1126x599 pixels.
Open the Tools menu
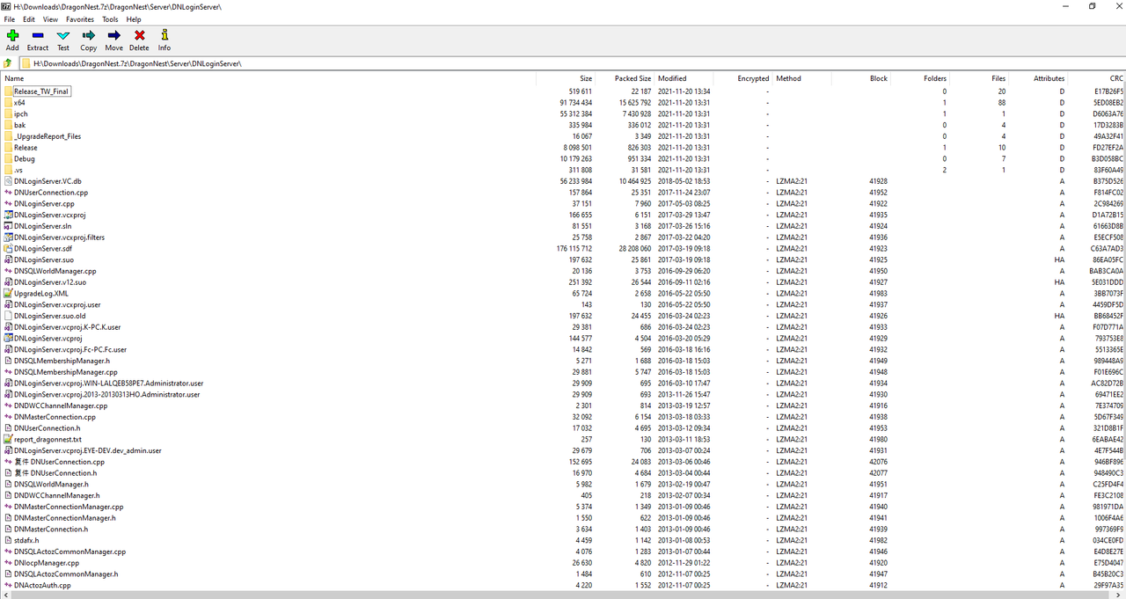[110, 18]
